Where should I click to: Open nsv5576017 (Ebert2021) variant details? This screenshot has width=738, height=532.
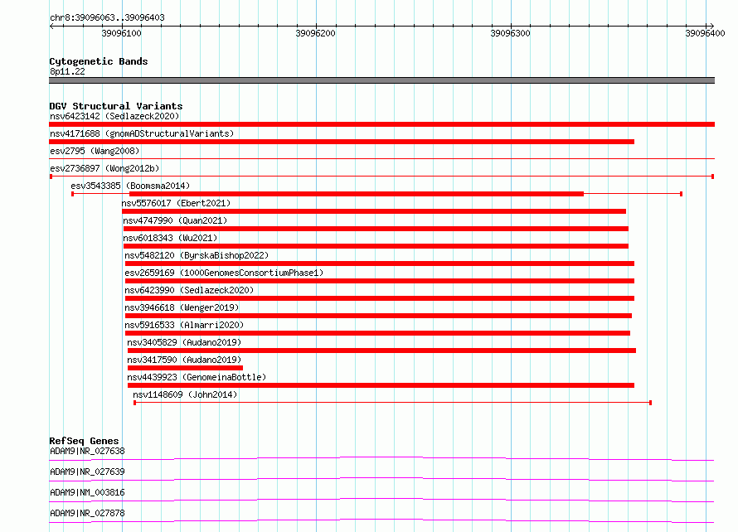click(x=176, y=203)
